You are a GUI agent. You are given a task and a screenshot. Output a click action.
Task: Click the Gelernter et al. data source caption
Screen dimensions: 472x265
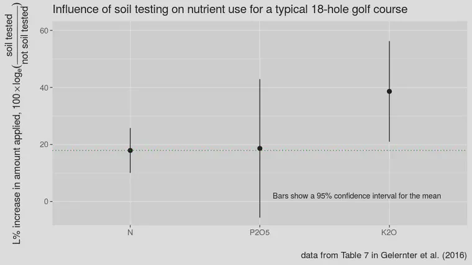tap(384, 255)
